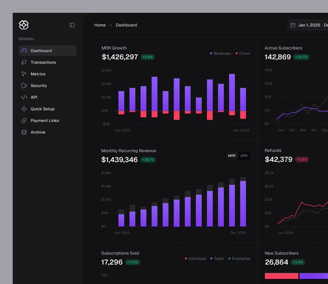Collapse the sidebar panel icon

click(72, 25)
